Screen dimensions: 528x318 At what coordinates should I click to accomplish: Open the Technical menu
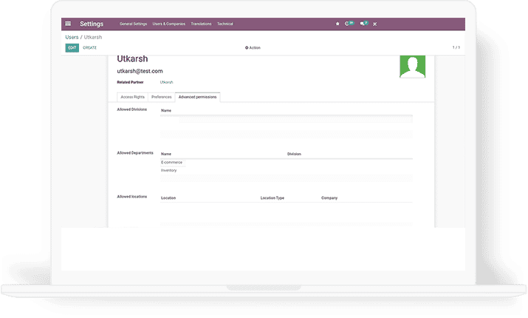224,24
